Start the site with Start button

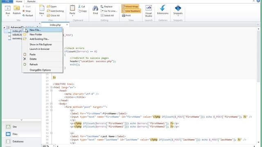[x=27, y=7]
